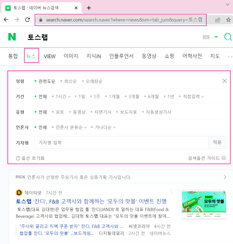Click the green Naver N logo
The height and width of the screenshot is (244, 233).
click(x=12, y=37)
